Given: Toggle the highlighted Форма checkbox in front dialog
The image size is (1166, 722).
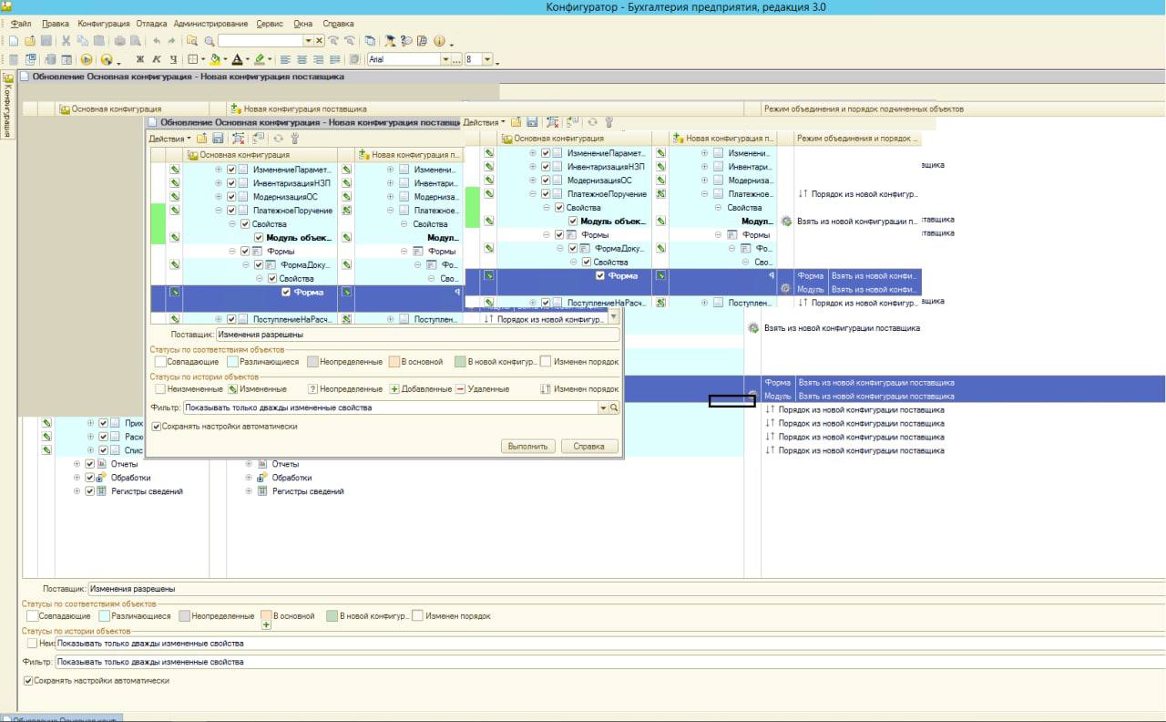Looking at the screenshot, I should click(286, 292).
